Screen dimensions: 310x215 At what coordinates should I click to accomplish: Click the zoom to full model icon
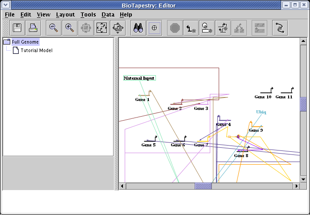coord(102,28)
